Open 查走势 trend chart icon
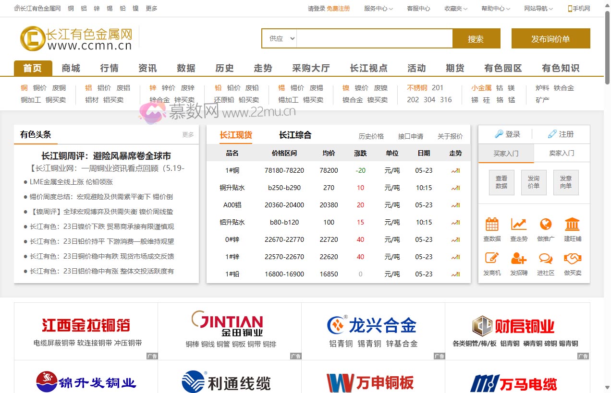The image size is (611, 393). coord(518,224)
